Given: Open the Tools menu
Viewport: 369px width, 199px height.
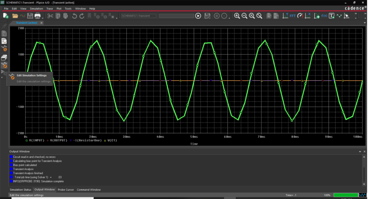Looking at the screenshot, I should point(68,9).
